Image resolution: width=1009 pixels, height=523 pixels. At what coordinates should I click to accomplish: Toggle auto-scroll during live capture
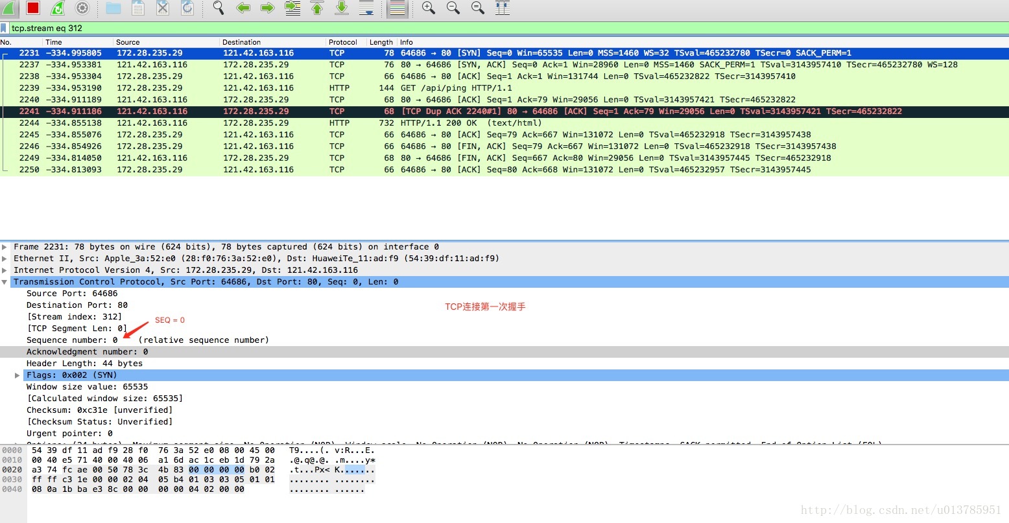(366, 8)
